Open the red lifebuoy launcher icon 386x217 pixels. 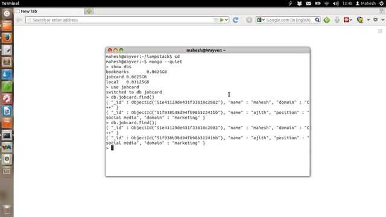[x=7, y=99]
